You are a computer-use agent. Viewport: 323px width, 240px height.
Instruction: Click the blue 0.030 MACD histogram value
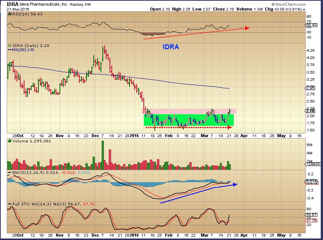tap(83, 173)
